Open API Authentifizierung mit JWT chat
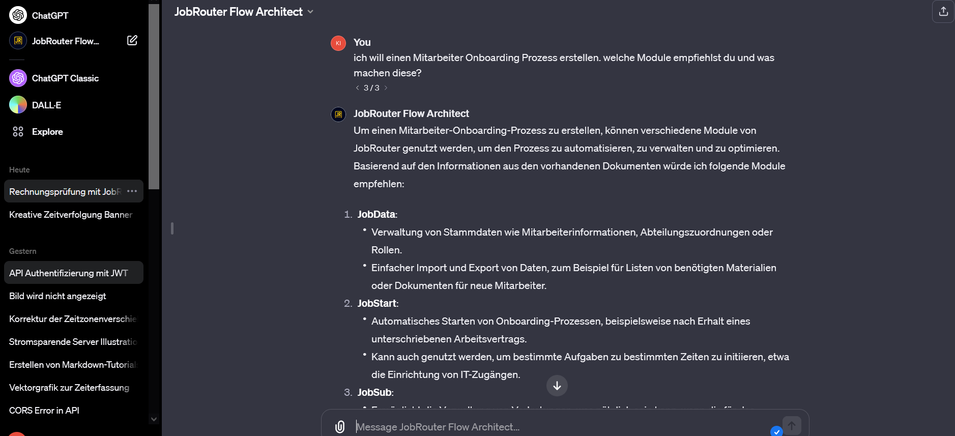Viewport: 955px width, 436px height. (x=74, y=273)
